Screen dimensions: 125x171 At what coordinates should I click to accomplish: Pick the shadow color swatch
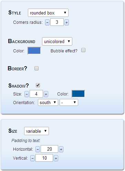pyautogui.click(x=78, y=94)
